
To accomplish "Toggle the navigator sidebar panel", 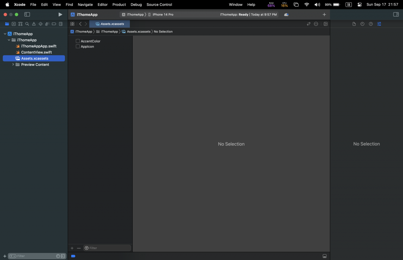I will 27,15.
